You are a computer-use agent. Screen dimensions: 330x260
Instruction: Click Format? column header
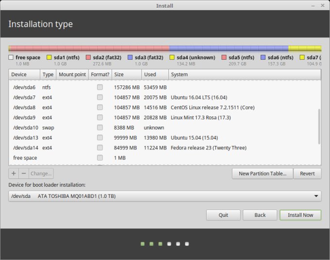(x=100, y=75)
